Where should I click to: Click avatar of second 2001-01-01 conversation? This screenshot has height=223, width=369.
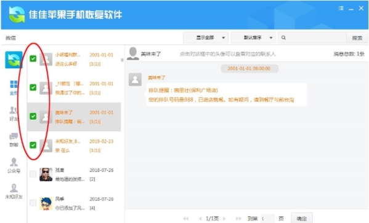coord(46,88)
